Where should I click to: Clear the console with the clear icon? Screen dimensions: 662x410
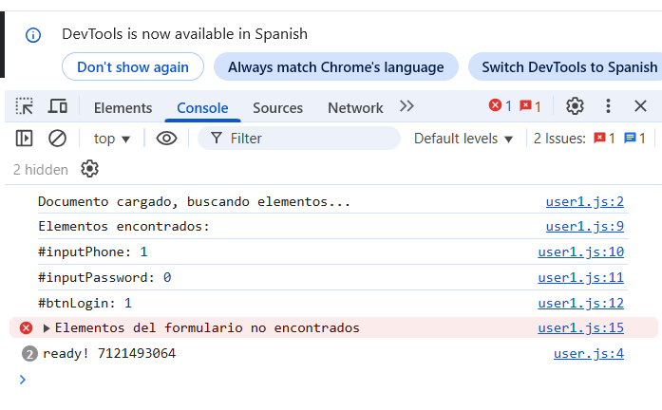pos(57,139)
